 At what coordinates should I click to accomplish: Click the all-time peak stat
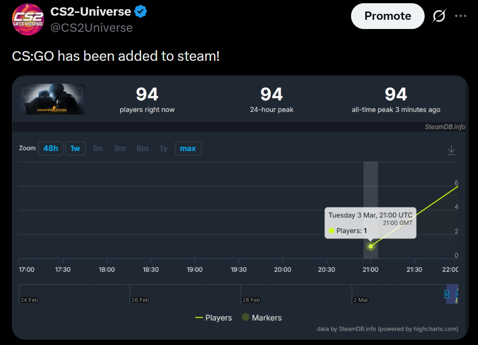[x=396, y=99]
